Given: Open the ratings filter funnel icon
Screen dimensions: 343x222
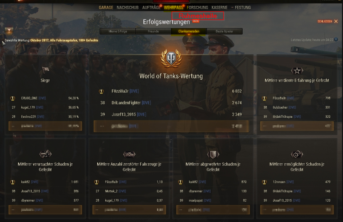Looking at the screenshot, I should (9, 30).
